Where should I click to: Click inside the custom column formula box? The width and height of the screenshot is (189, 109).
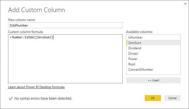pyautogui.click(x=65, y=59)
